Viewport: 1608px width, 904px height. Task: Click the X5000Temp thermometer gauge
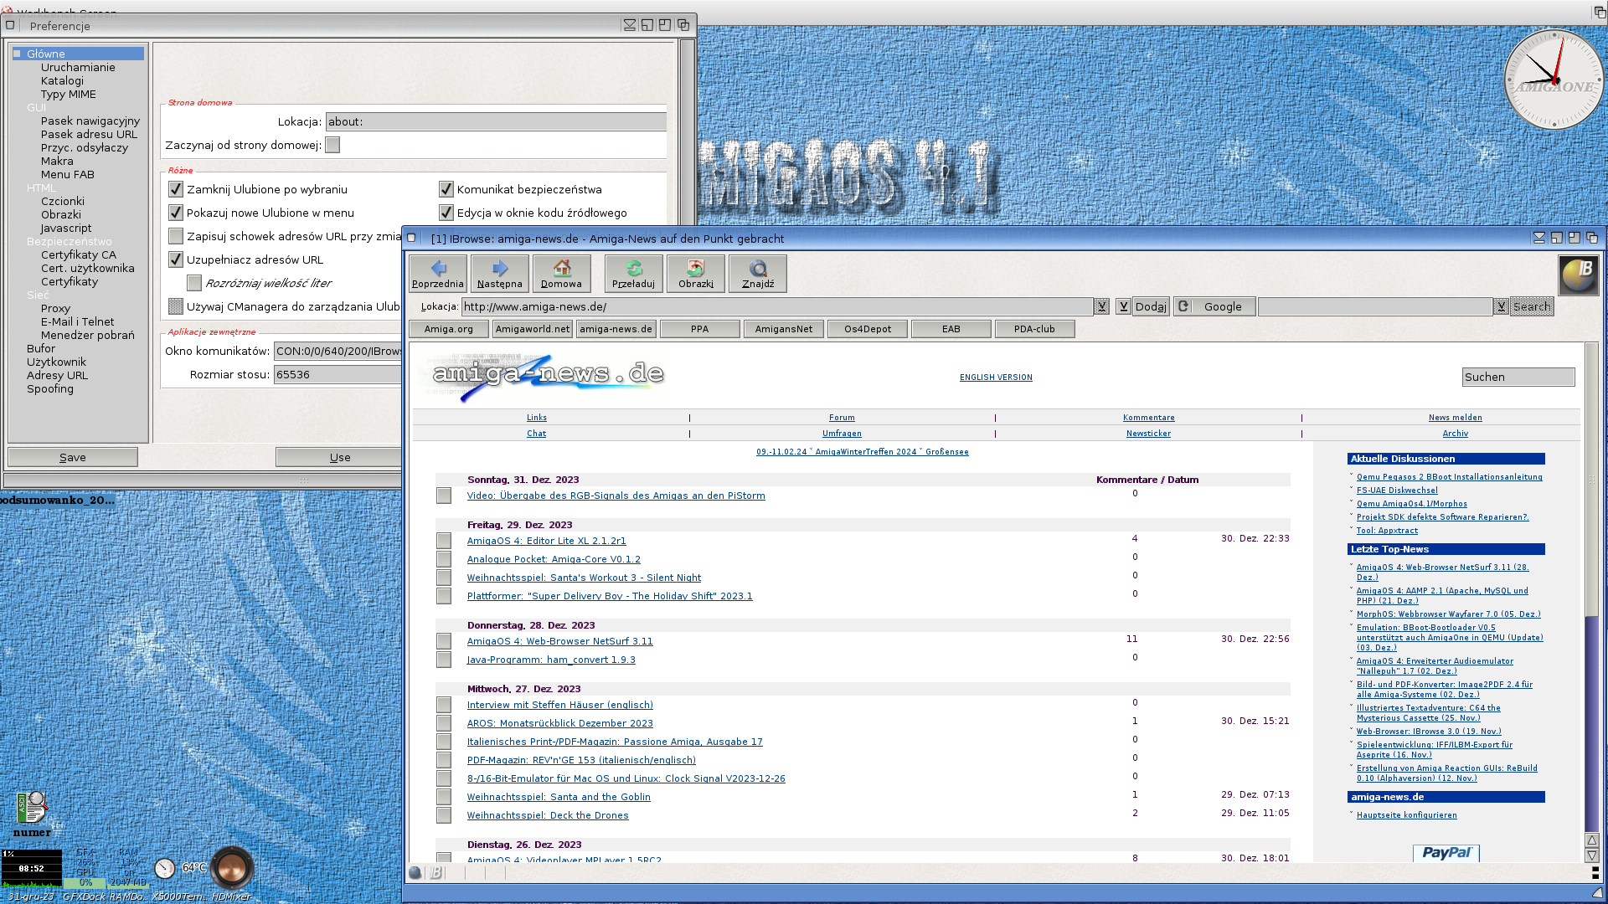[165, 868]
